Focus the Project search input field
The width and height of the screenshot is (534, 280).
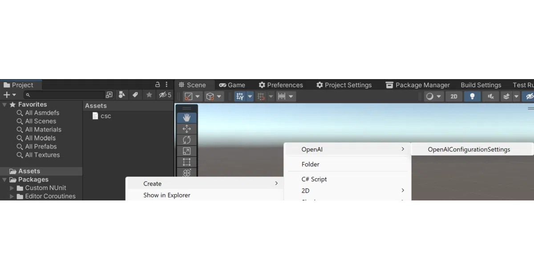(x=64, y=95)
